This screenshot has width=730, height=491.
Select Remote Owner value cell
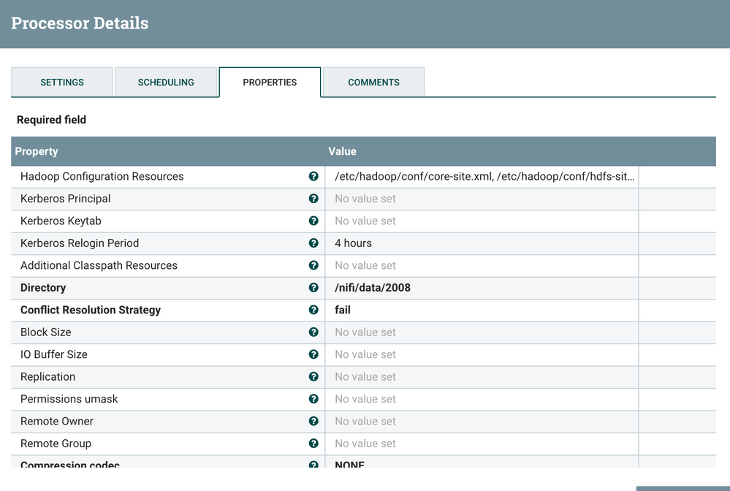pos(482,421)
